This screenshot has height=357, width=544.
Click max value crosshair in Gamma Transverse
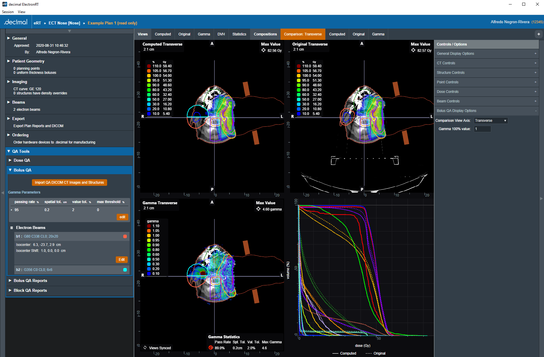[x=258, y=209]
